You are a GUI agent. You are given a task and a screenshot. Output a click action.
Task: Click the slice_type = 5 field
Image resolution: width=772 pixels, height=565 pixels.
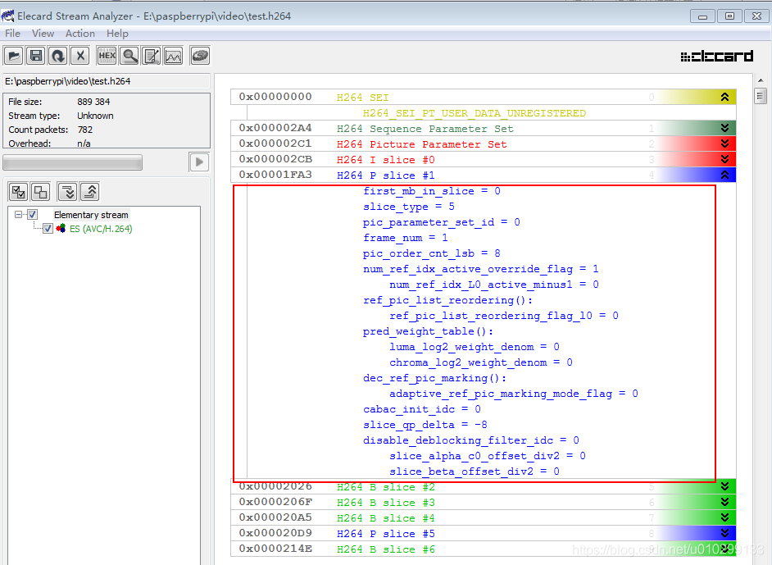coord(409,207)
